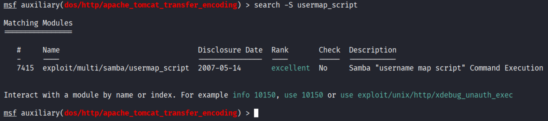The image size is (548, 121).
Task: Click the 'Name' column header
Action: (x=51, y=50)
